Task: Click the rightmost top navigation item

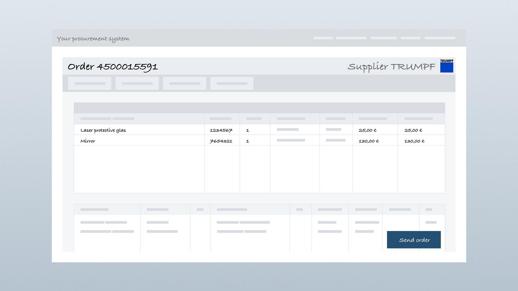Action: pos(440,38)
